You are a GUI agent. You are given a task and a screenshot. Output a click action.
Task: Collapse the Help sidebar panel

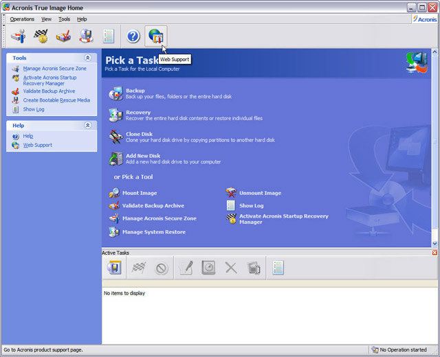click(x=87, y=125)
